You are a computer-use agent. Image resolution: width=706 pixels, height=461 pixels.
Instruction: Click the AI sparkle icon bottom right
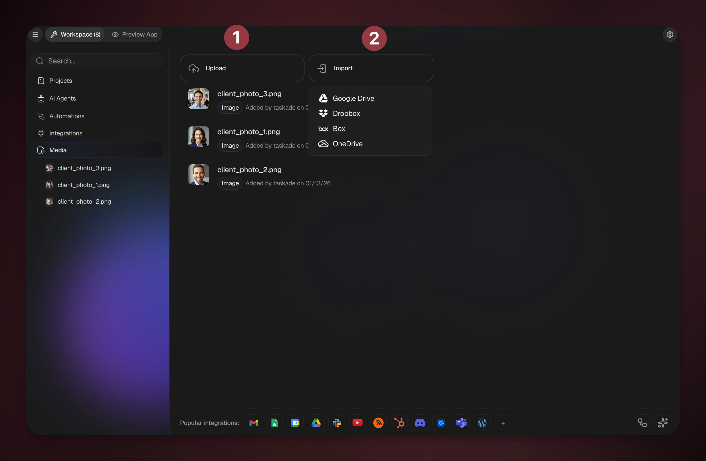(663, 423)
